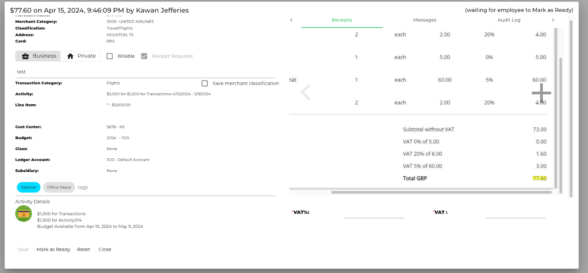588x273 pixels.
Task: Click the large plus icon on receipt
Action: pos(541,93)
